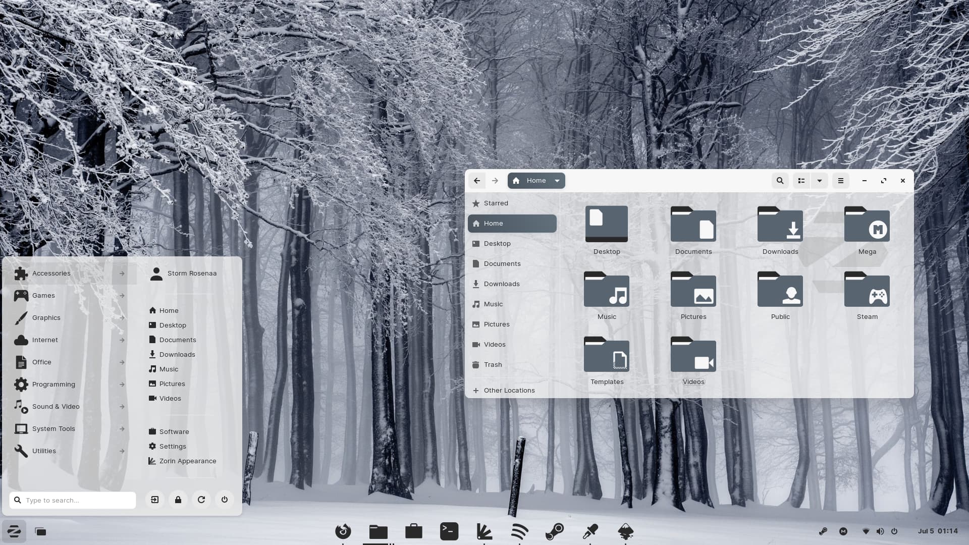The image size is (969, 545).
Task: Go back in Files navigation
Action: (x=477, y=181)
